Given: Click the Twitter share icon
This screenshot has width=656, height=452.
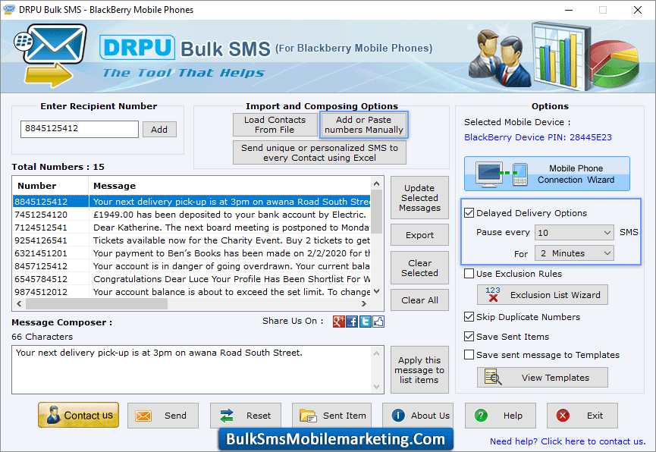Looking at the screenshot, I should [x=366, y=322].
